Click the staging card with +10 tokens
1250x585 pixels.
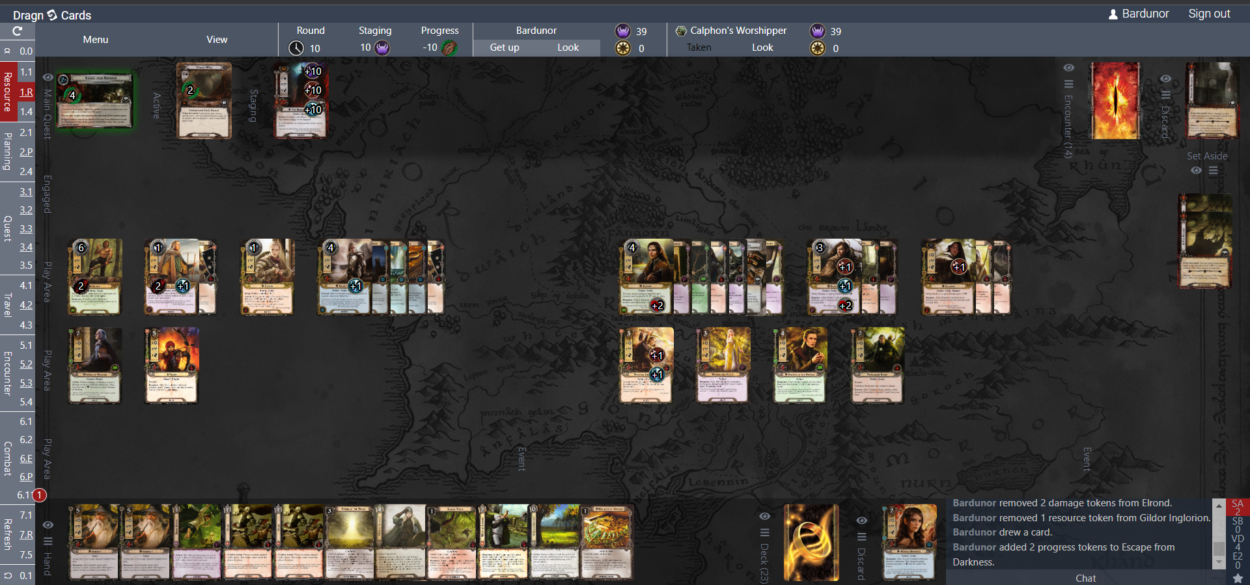point(301,101)
